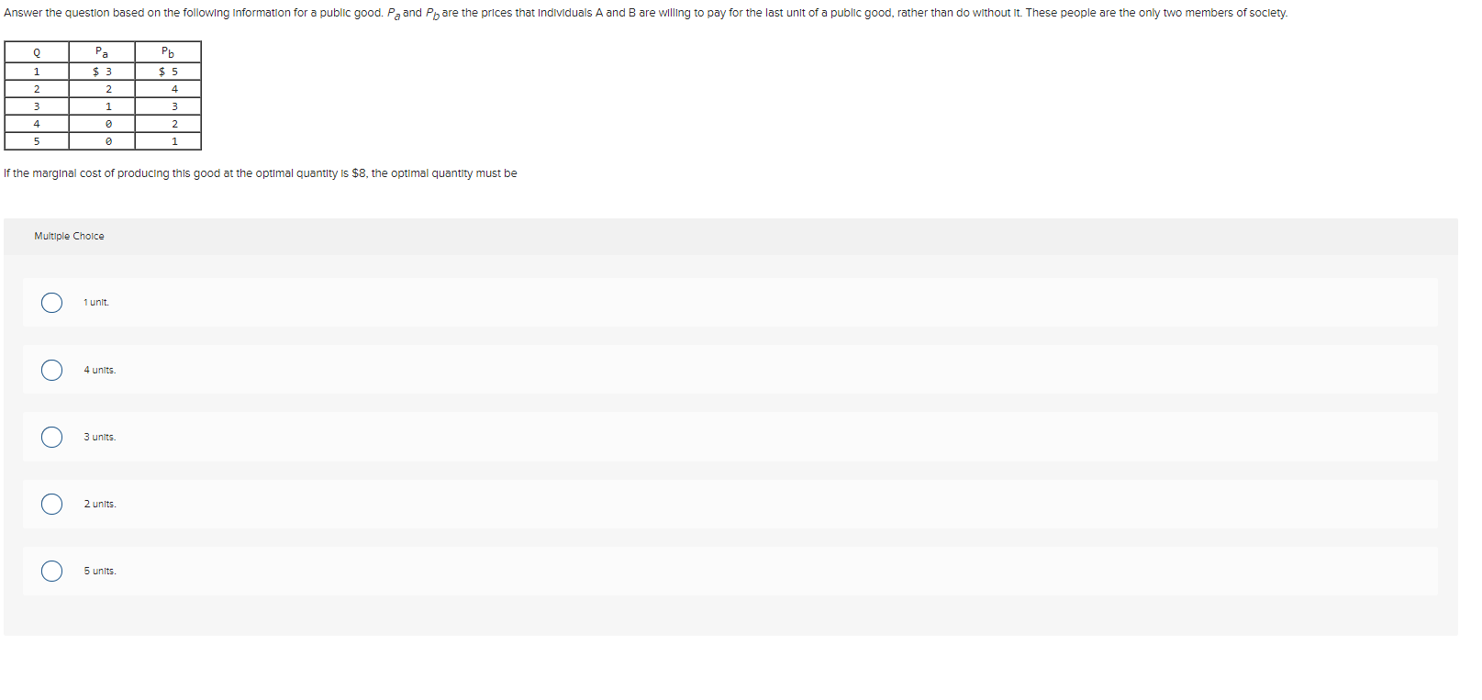
Task: Click the question text about marginal cost $8
Action: pos(260,172)
